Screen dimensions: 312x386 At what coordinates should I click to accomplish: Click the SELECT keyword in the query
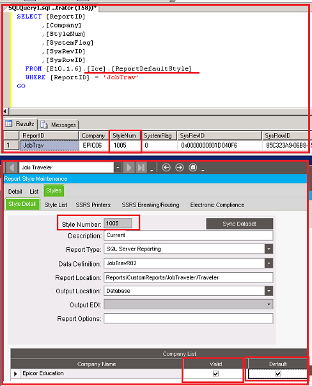(x=29, y=17)
